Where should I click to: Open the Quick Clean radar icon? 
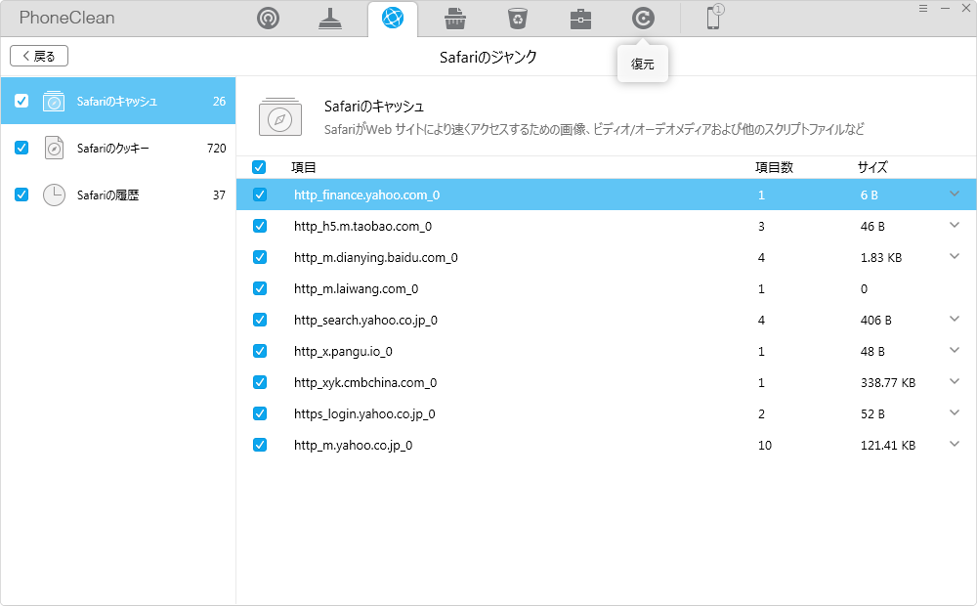268,18
